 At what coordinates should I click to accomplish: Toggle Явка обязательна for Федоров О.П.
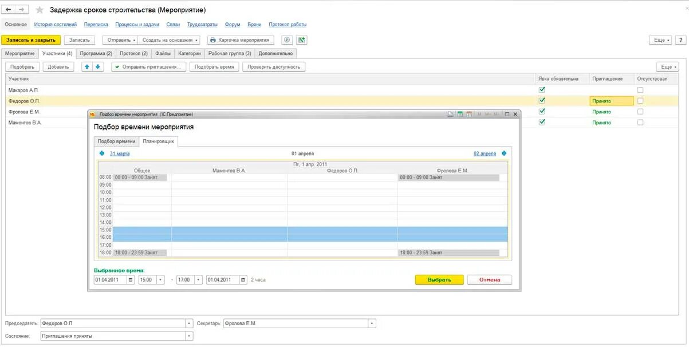click(x=542, y=101)
